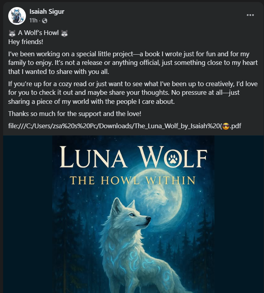Click the globe public audience icon

45,20
